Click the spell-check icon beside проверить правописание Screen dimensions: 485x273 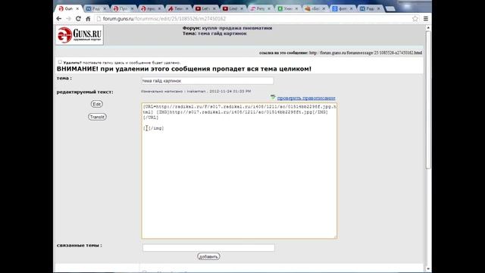tap(273, 98)
